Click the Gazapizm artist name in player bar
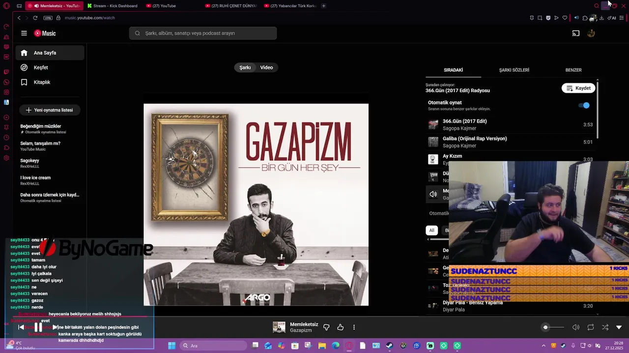Image resolution: width=629 pixels, height=353 pixels. tap(301, 330)
